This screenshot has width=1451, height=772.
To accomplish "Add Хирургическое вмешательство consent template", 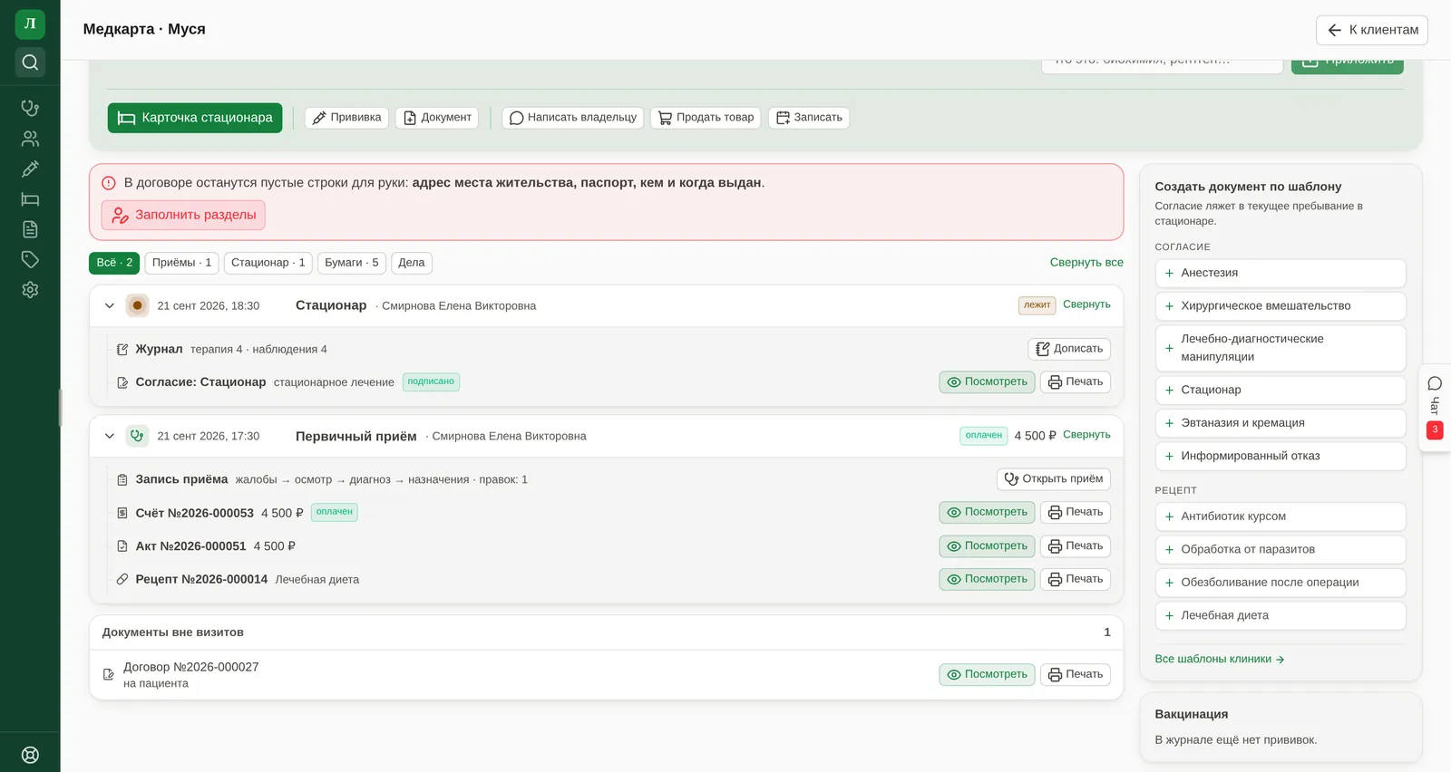I will click(1281, 306).
